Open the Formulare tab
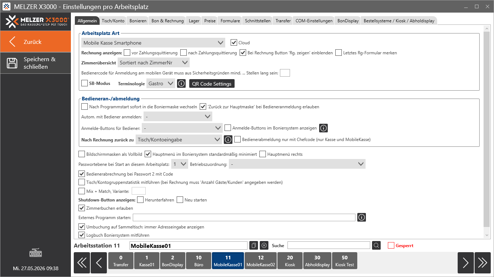This screenshot has height=277, width=494. tap(230, 21)
